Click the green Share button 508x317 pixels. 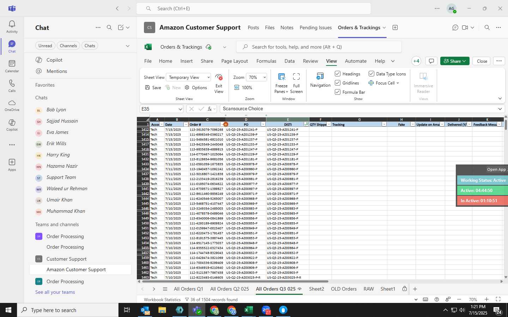(455, 61)
